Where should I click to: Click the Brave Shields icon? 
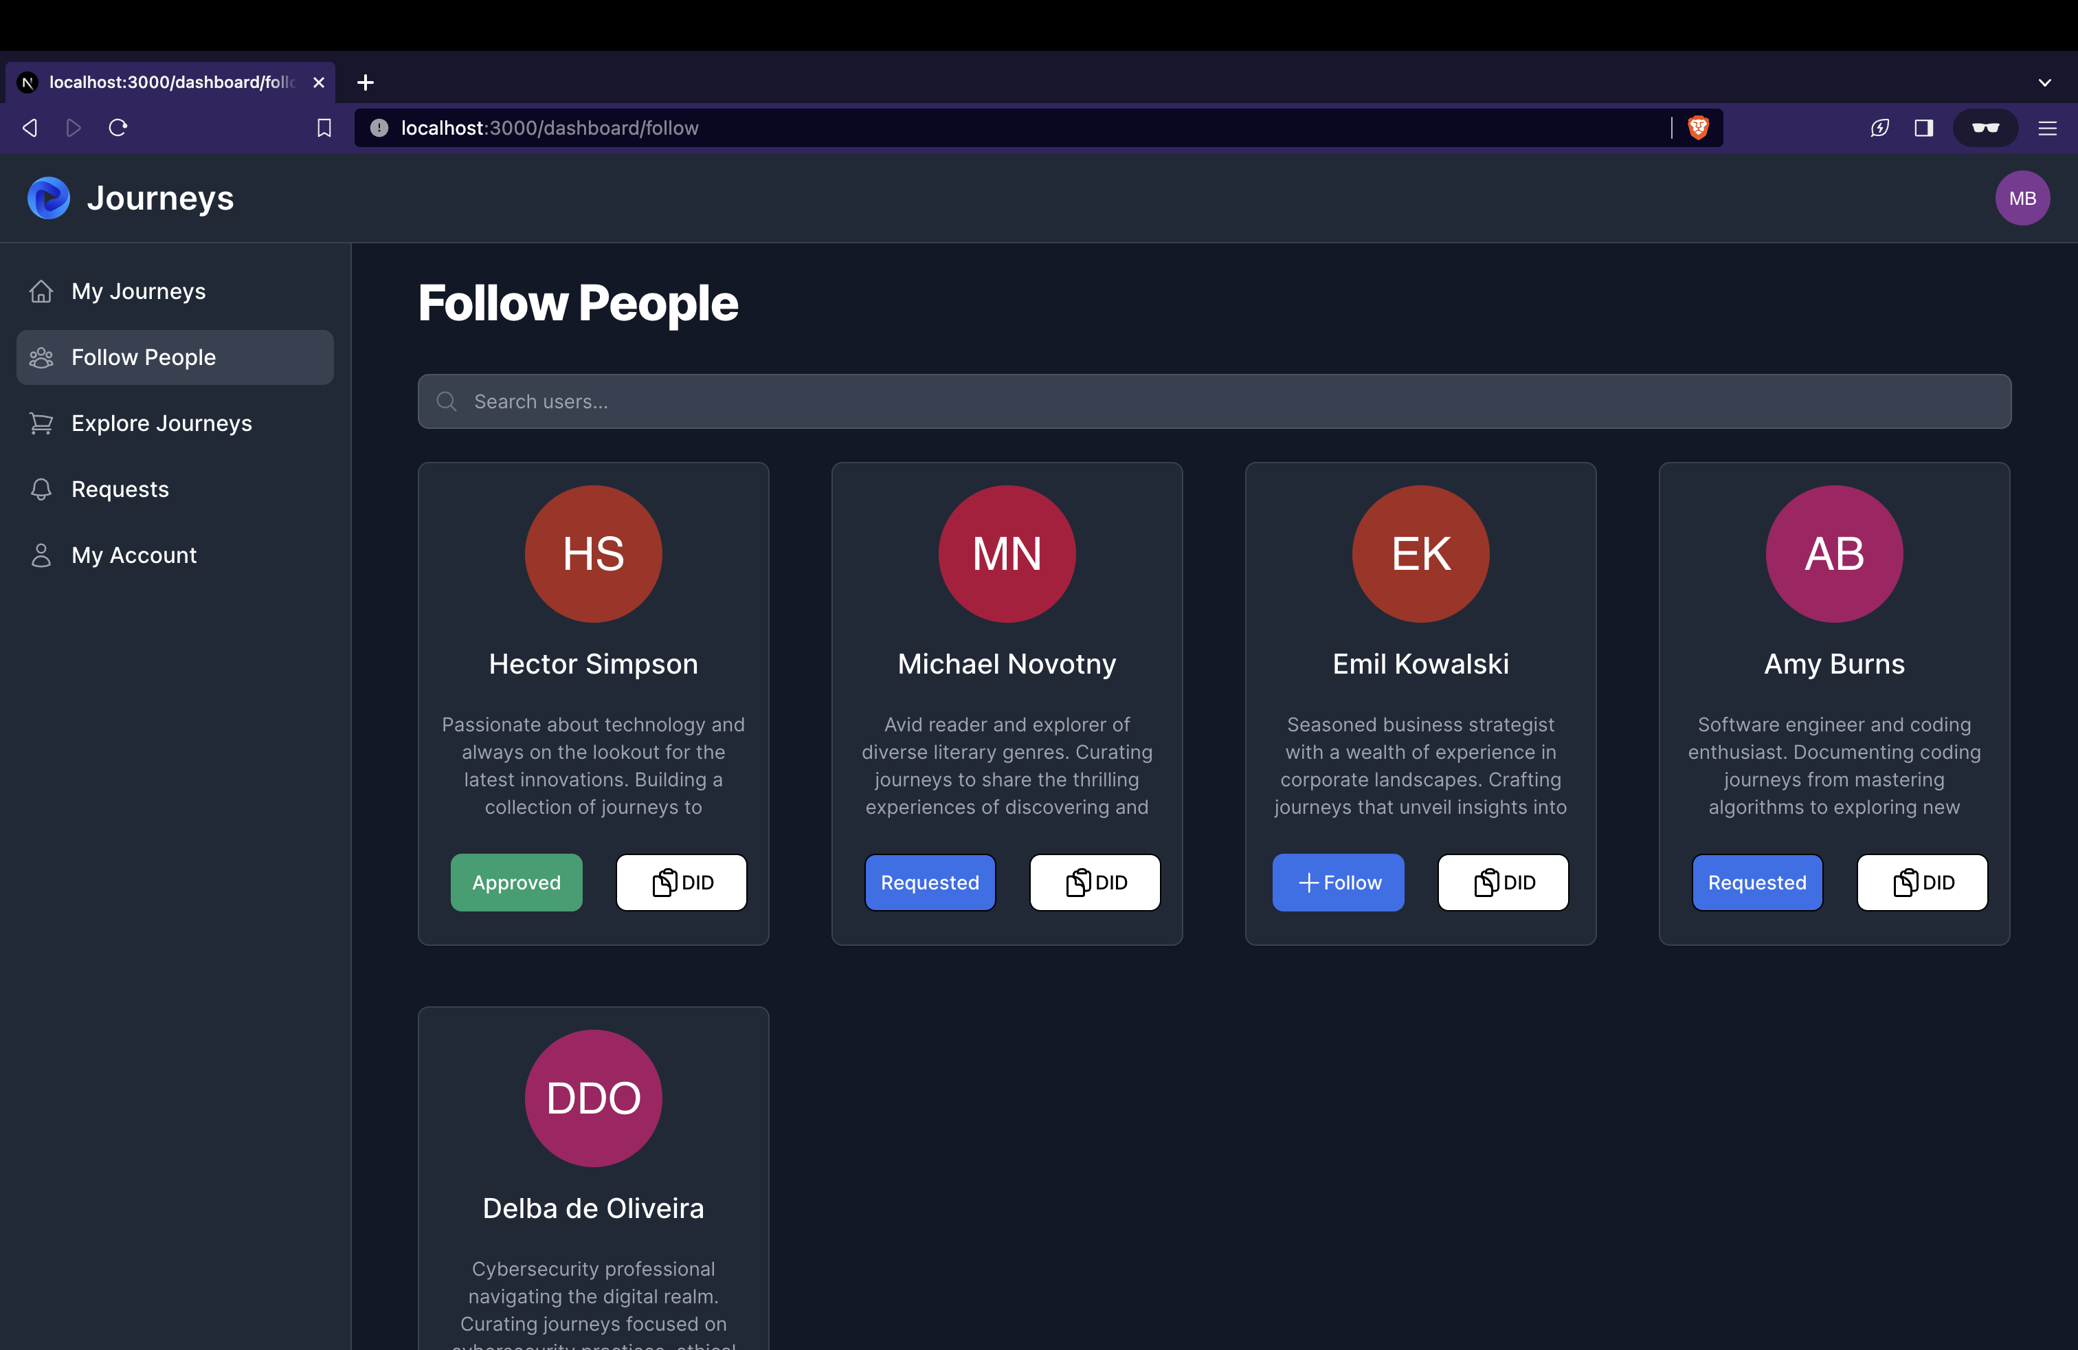click(1697, 129)
